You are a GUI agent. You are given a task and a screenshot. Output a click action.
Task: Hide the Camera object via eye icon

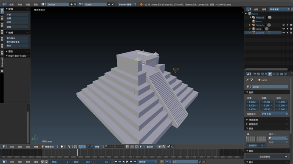284,25
